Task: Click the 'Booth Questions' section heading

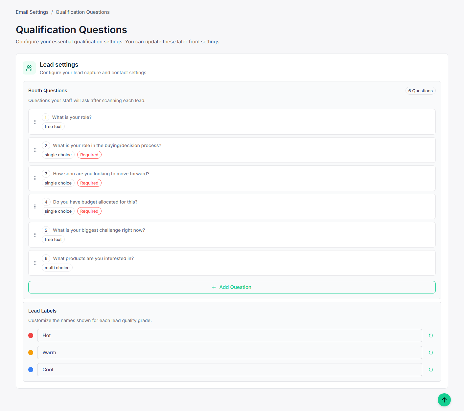Action: coord(48,91)
